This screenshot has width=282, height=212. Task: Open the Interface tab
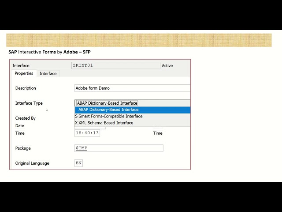click(x=48, y=74)
